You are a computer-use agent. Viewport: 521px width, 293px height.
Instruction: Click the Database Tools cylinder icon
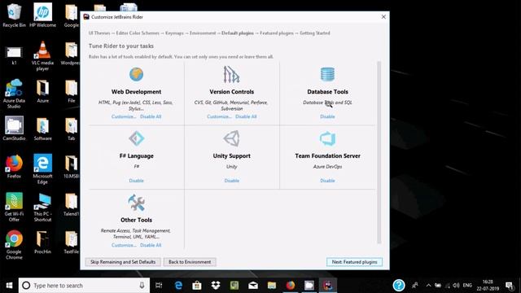327,74
